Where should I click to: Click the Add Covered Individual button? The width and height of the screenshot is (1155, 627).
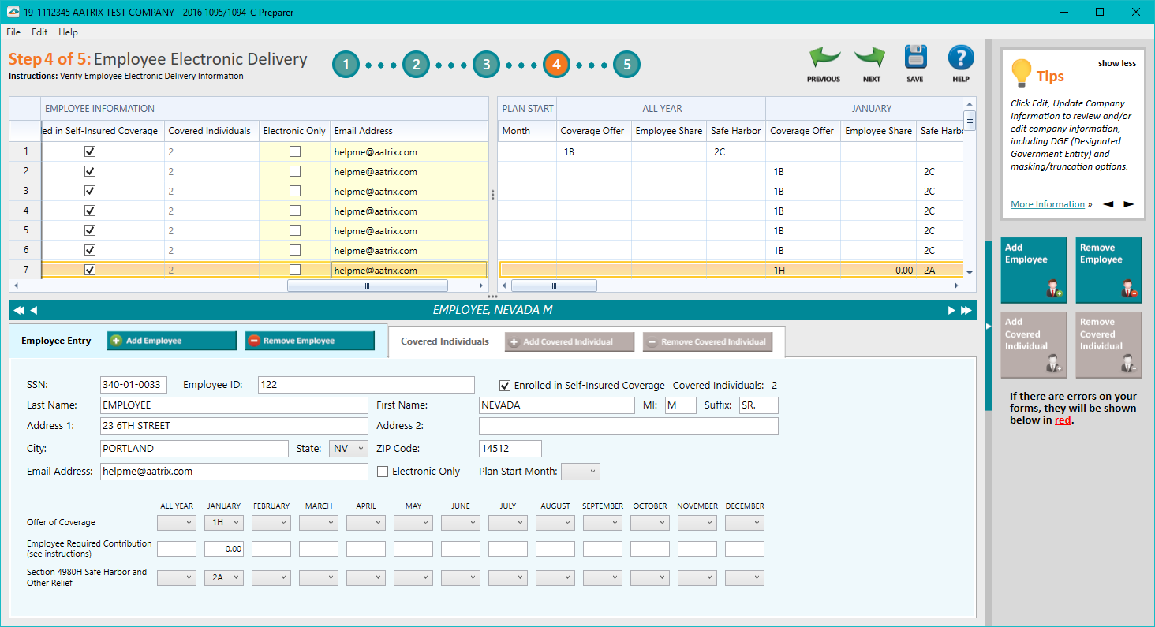pyautogui.click(x=569, y=341)
